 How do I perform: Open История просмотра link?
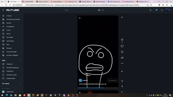click(x=12, y=68)
